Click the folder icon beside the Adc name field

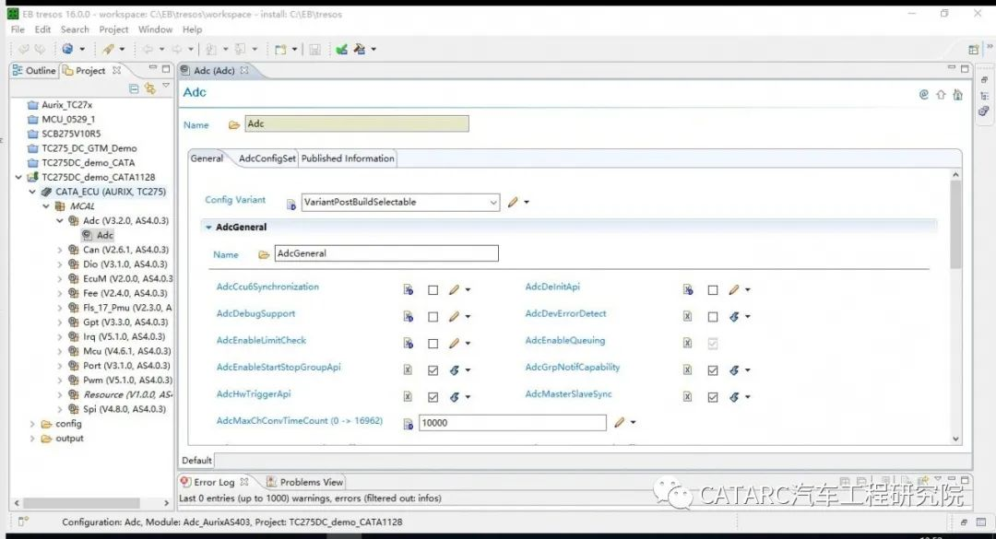coord(233,125)
